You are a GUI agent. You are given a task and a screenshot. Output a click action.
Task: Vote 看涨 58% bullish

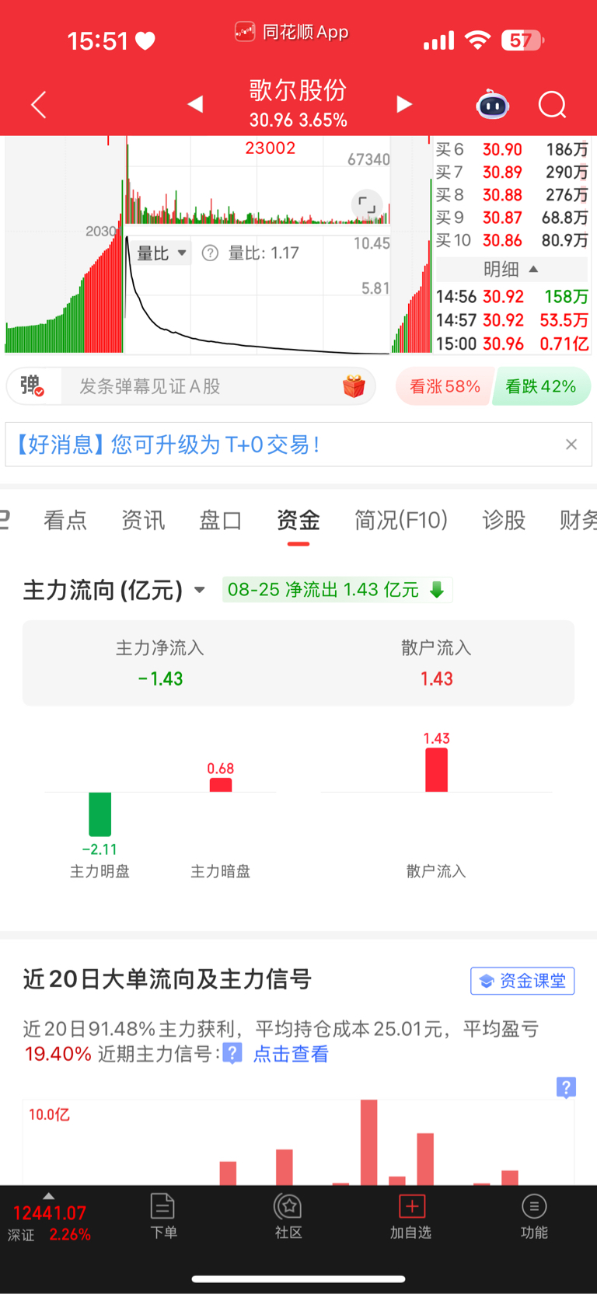tap(445, 386)
